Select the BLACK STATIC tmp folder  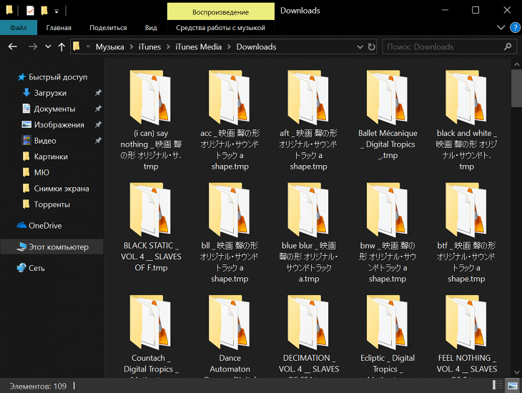151,227
